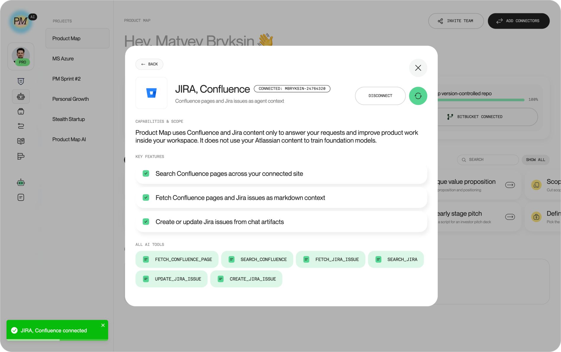Select the highlighted robot agent sidebar icon
The image size is (561, 352).
[21, 96]
